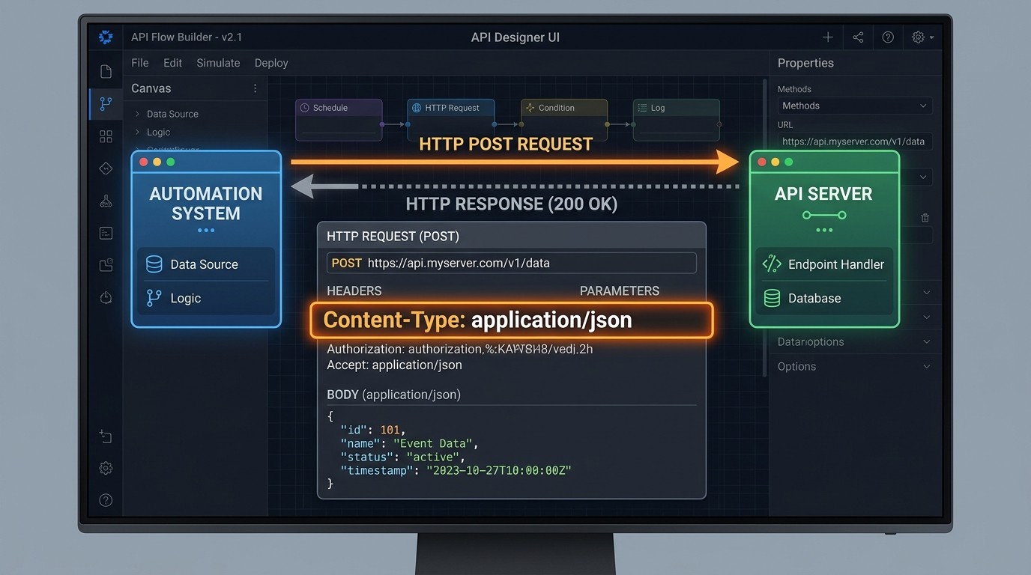Click the share icon in the title bar
The image size is (1031, 575).
click(x=858, y=37)
